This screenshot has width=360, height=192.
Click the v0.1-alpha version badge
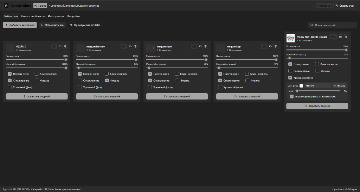40,6
